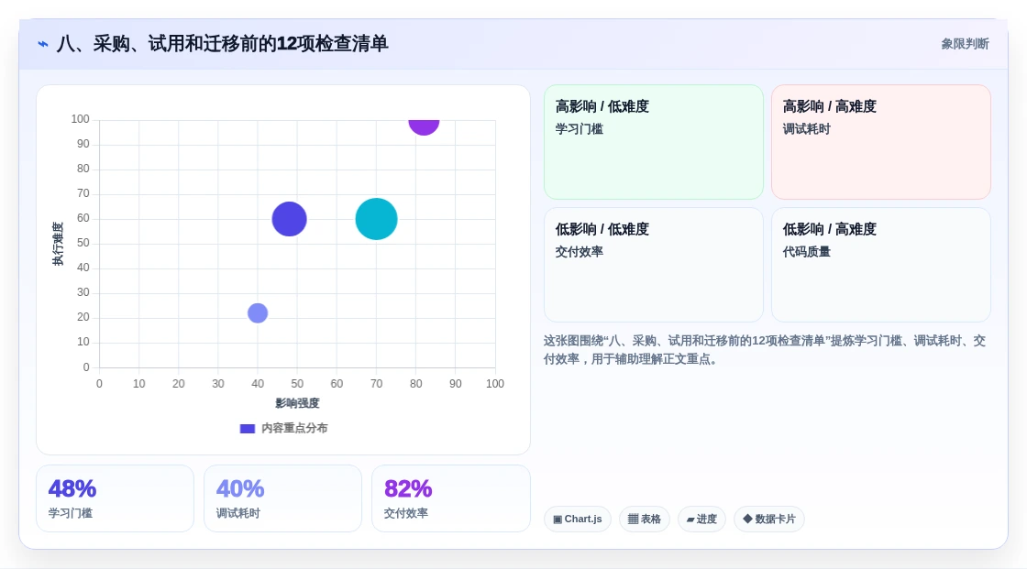Click the square icon in the Chart.js chip
Screen dimensions: 1027x569
tap(558, 520)
